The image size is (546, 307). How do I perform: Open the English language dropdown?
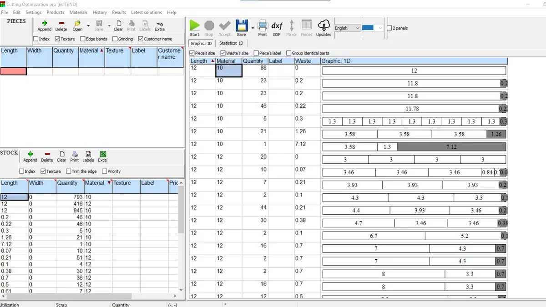click(347, 28)
